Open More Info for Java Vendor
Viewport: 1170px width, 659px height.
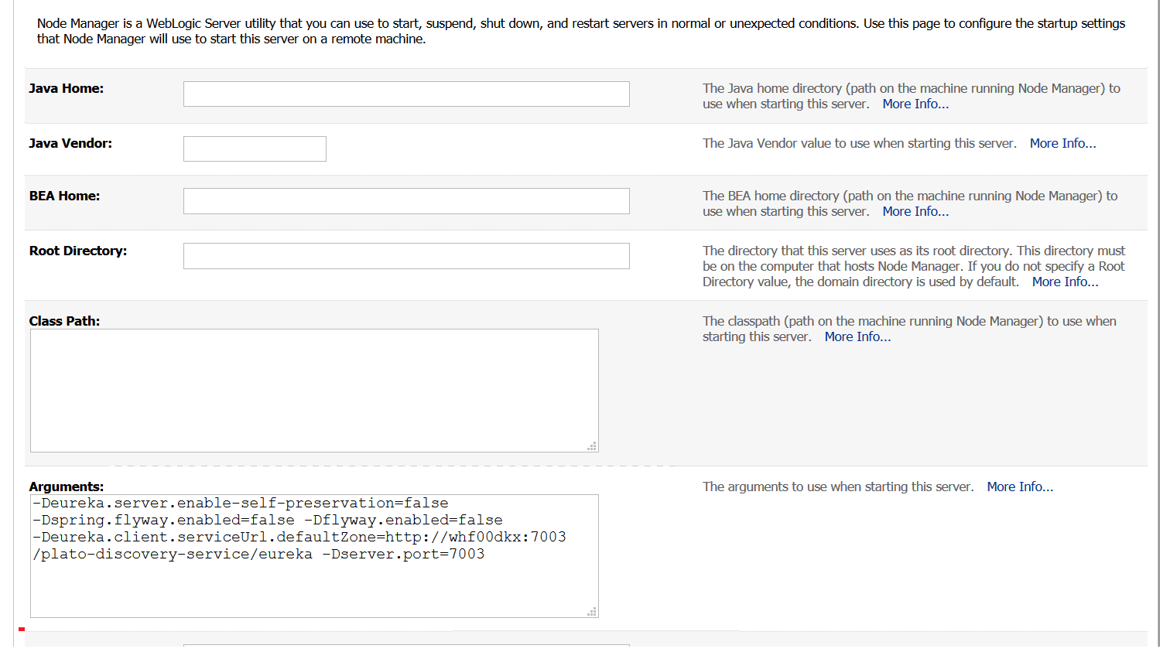point(1062,144)
